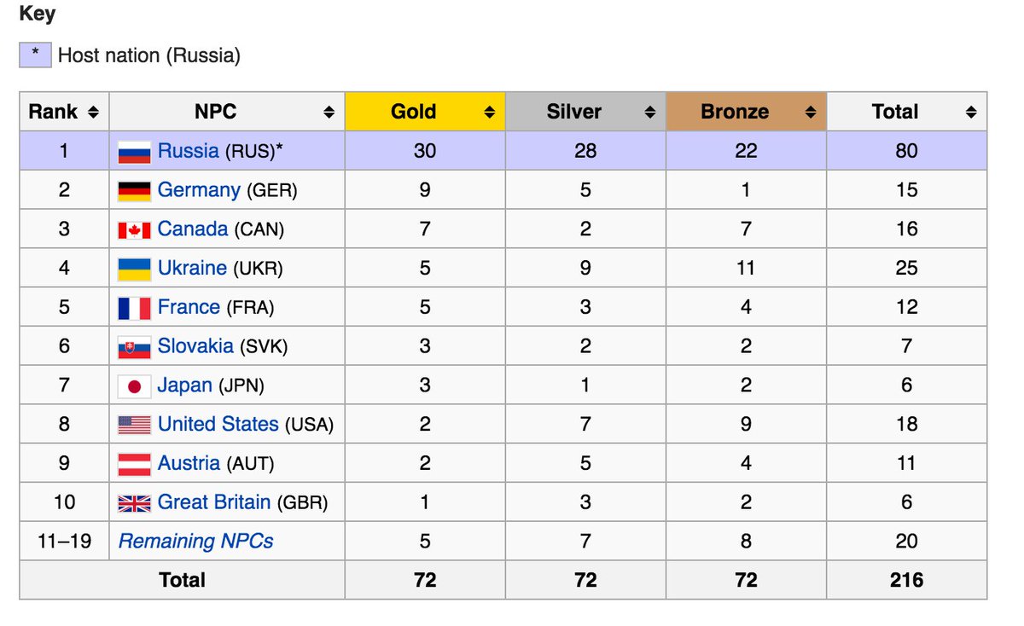Click Ukraine's bronze count 11

[x=746, y=269]
